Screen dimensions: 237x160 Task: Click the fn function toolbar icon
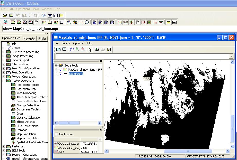pyautogui.click(x=155, y=22)
